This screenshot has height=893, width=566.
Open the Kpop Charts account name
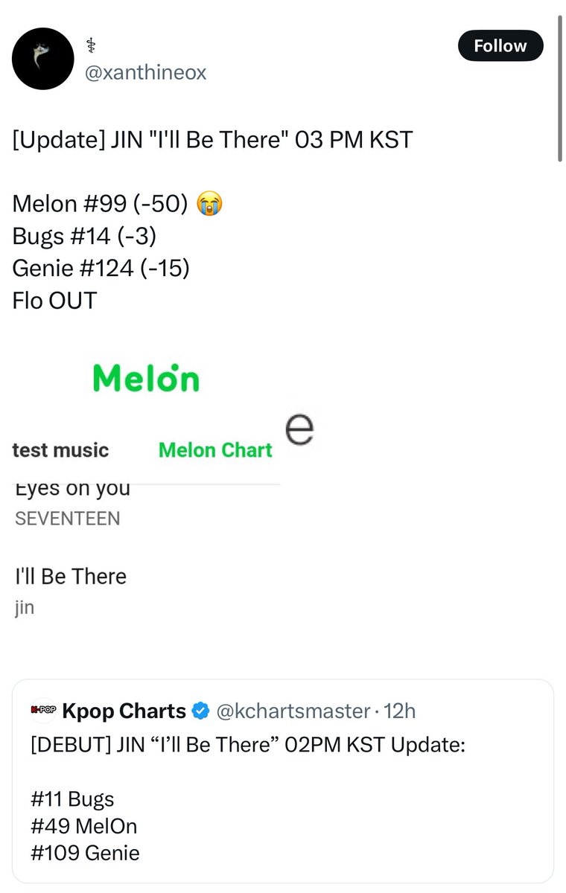click(124, 711)
